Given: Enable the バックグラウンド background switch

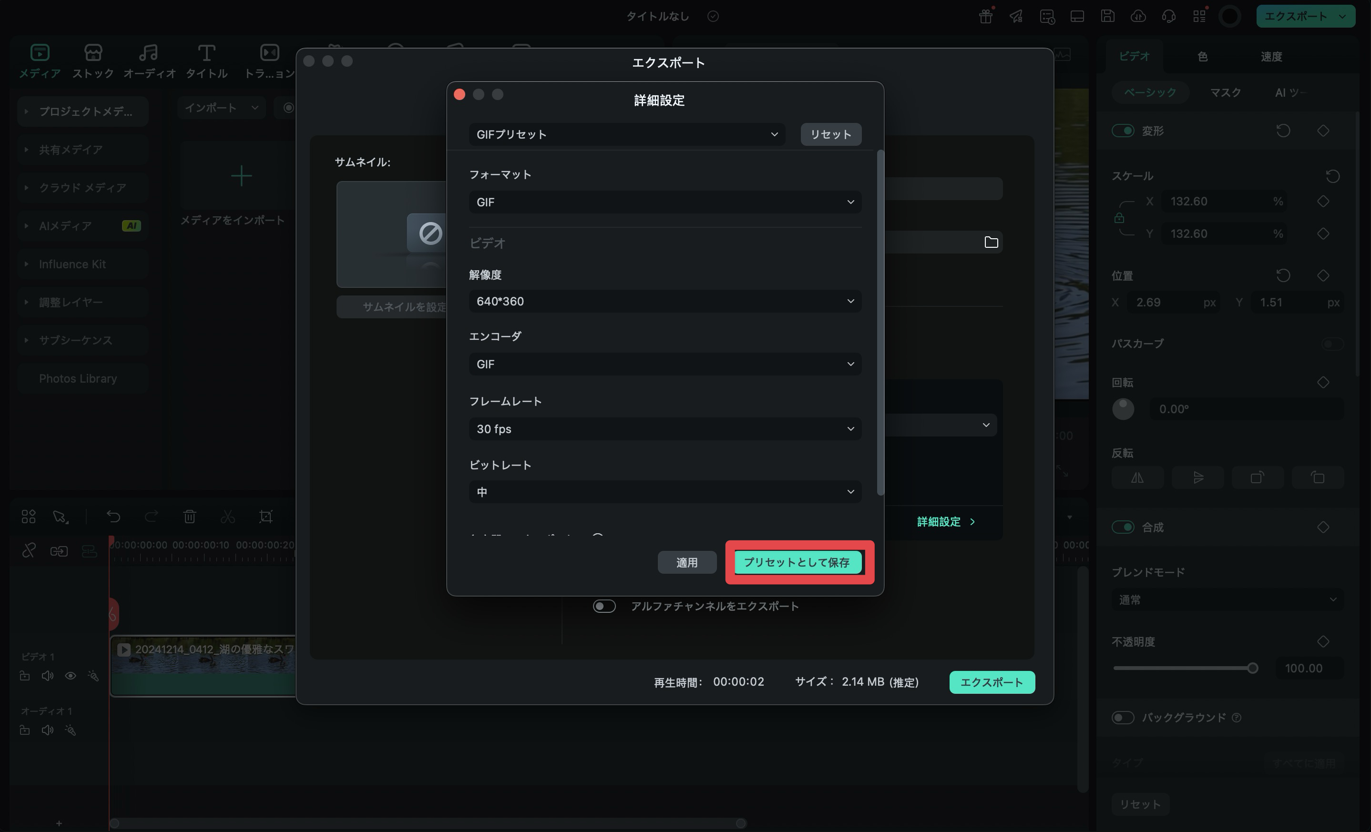Looking at the screenshot, I should [1123, 718].
